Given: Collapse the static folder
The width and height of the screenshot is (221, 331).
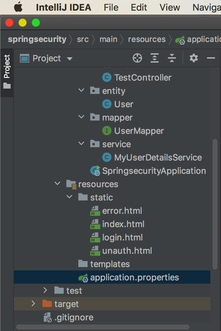Looking at the screenshot, I should 69,197.
